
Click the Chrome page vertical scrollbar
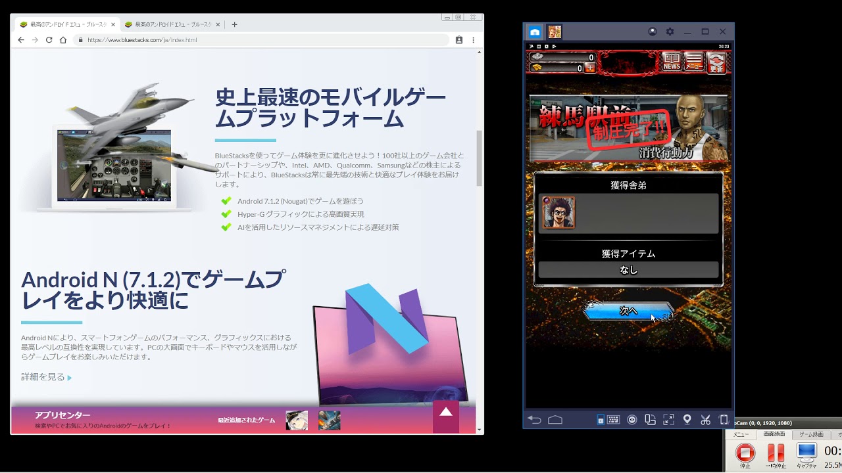pos(480,158)
